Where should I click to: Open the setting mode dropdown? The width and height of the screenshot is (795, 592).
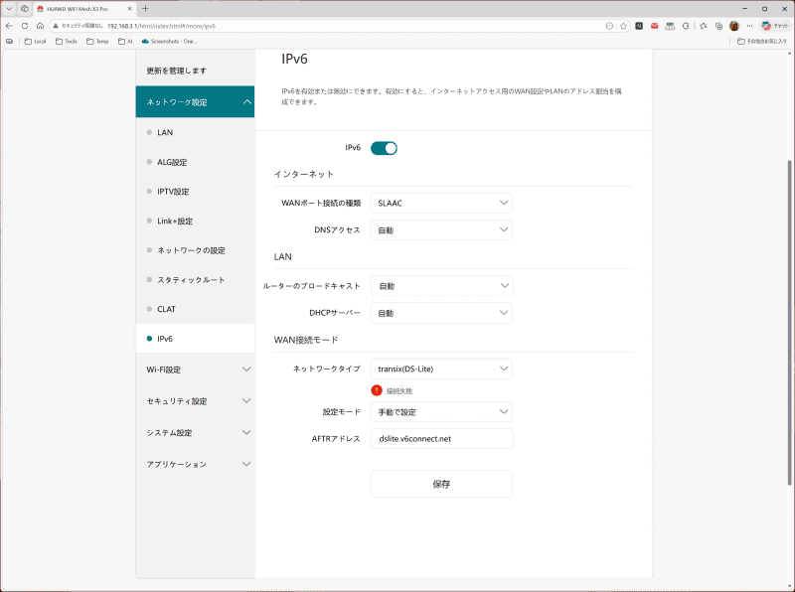pyautogui.click(x=441, y=412)
